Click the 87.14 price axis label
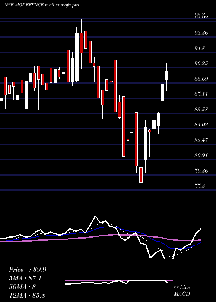This screenshot has width=216, height=302. (201, 94)
